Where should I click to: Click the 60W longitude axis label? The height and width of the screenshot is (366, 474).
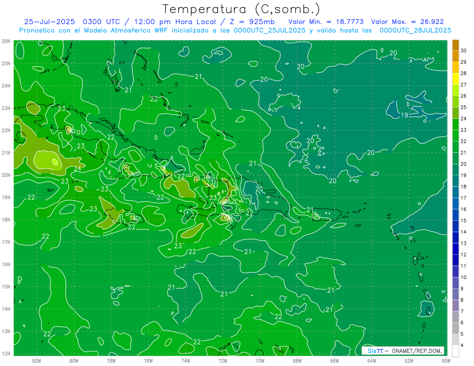(x=446, y=360)
